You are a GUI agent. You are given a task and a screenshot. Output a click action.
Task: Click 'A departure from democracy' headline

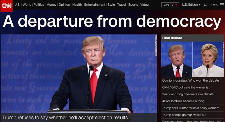click(112, 21)
